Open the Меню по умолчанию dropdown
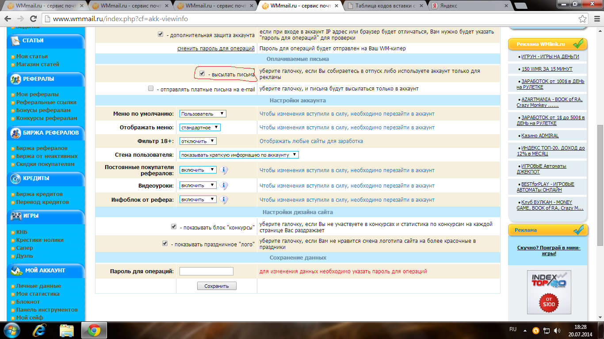This screenshot has height=339, width=604. 203,114
